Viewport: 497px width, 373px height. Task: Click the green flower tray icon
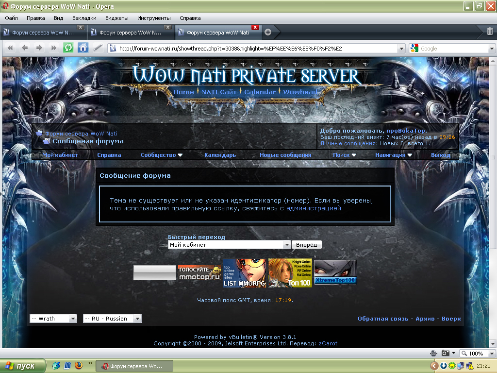(x=452, y=366)
